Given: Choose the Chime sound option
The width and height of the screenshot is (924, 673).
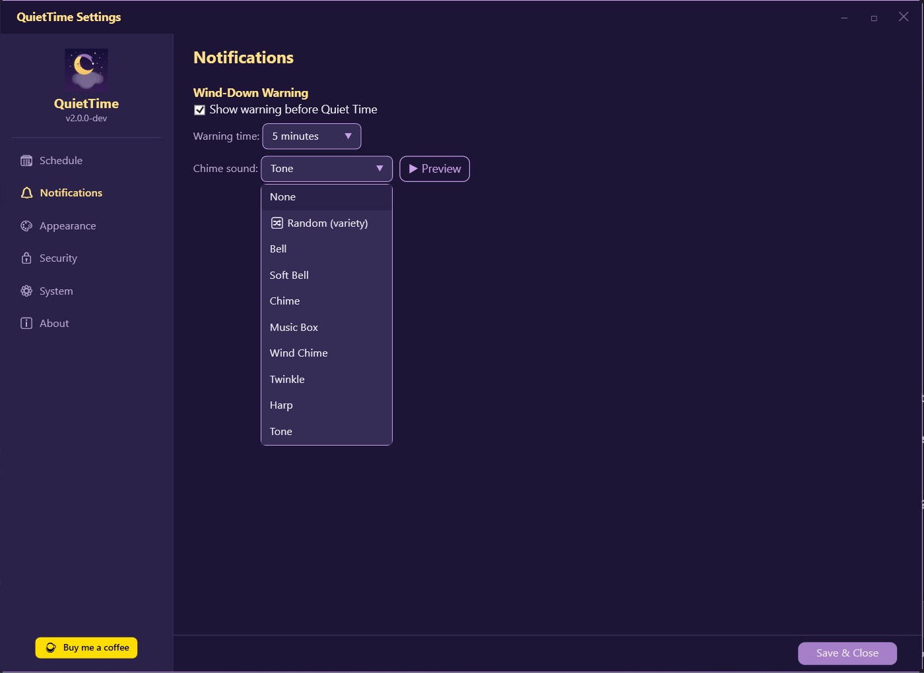Looking at the screenshot, I should click(x=327, y=301).
